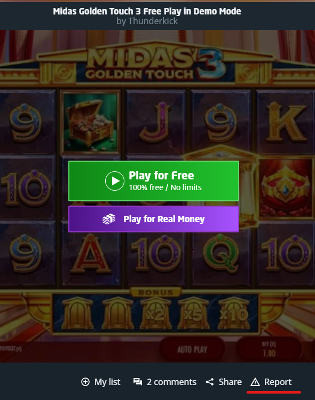
Task: Click the comments speech bubble icon
Action: pyautogui.click(x=138, y=382)
